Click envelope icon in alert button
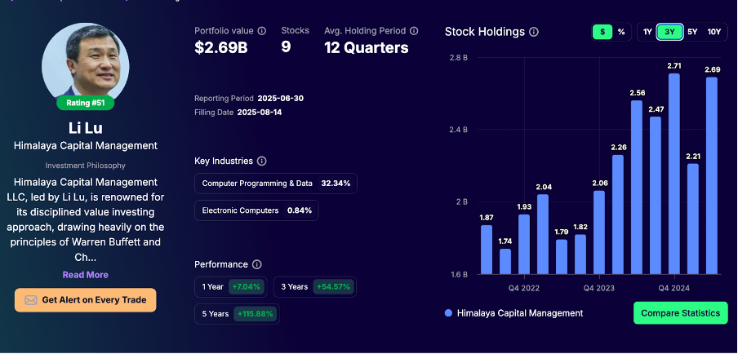738x354 pixels. click(30, 300)
